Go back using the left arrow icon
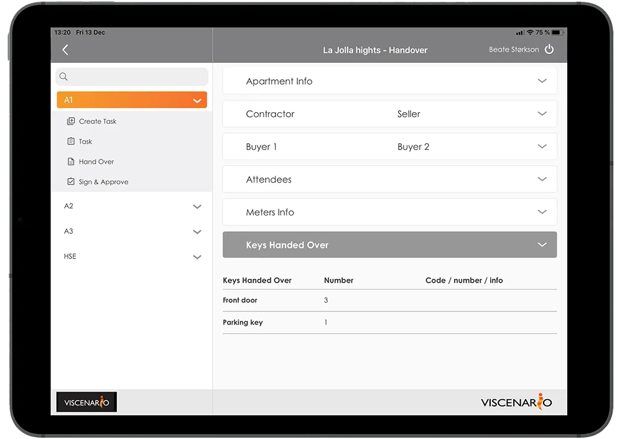Viewport: 622px width, 439px height. pyautogui.click(x=65, y=50)
